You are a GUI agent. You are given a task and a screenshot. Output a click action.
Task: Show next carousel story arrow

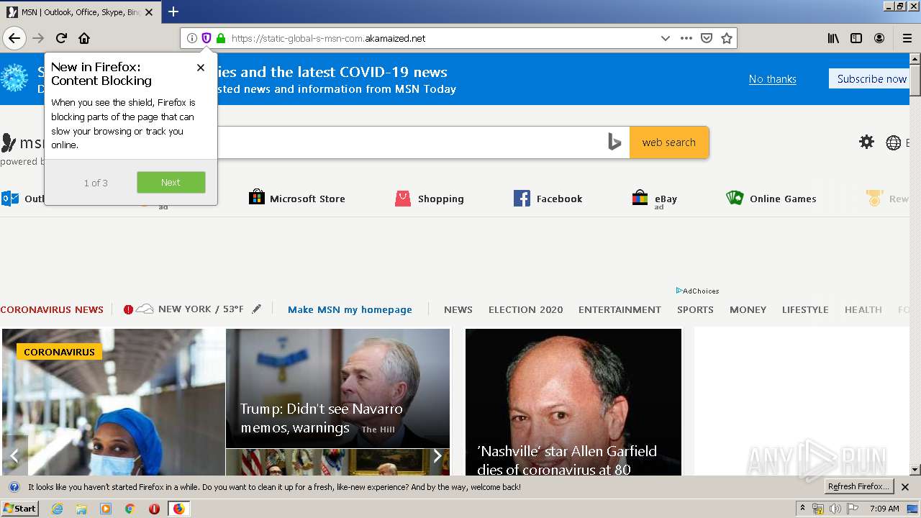[437, 455]
